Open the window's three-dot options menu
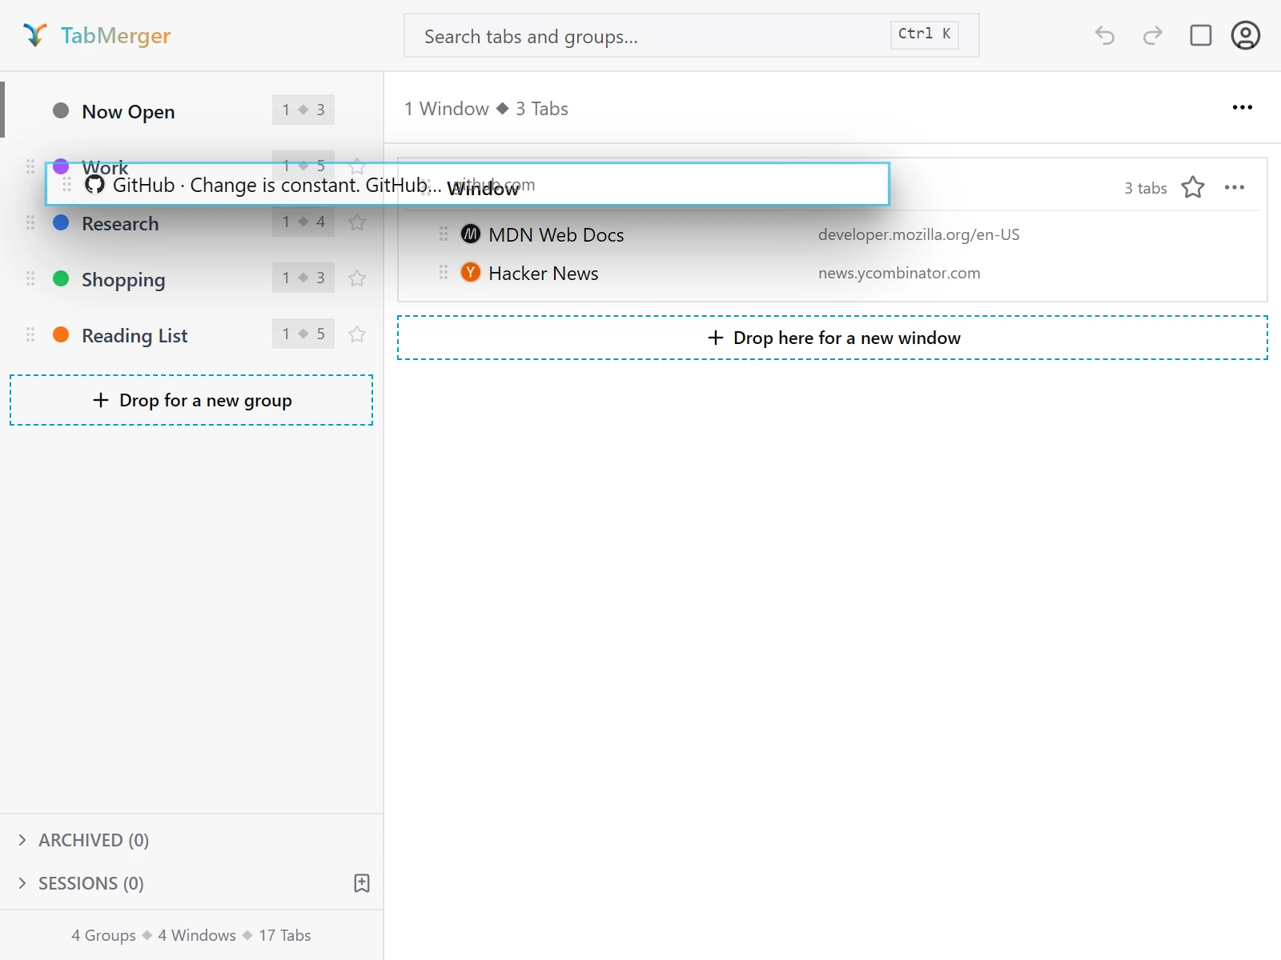Viewport: 1281px width, 960px height. [x=1235, y=187]
